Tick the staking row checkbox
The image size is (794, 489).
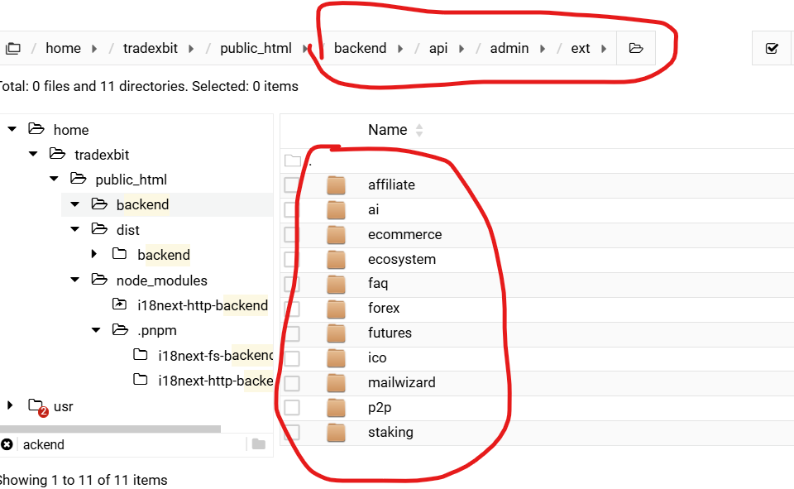tap(292, 432)
